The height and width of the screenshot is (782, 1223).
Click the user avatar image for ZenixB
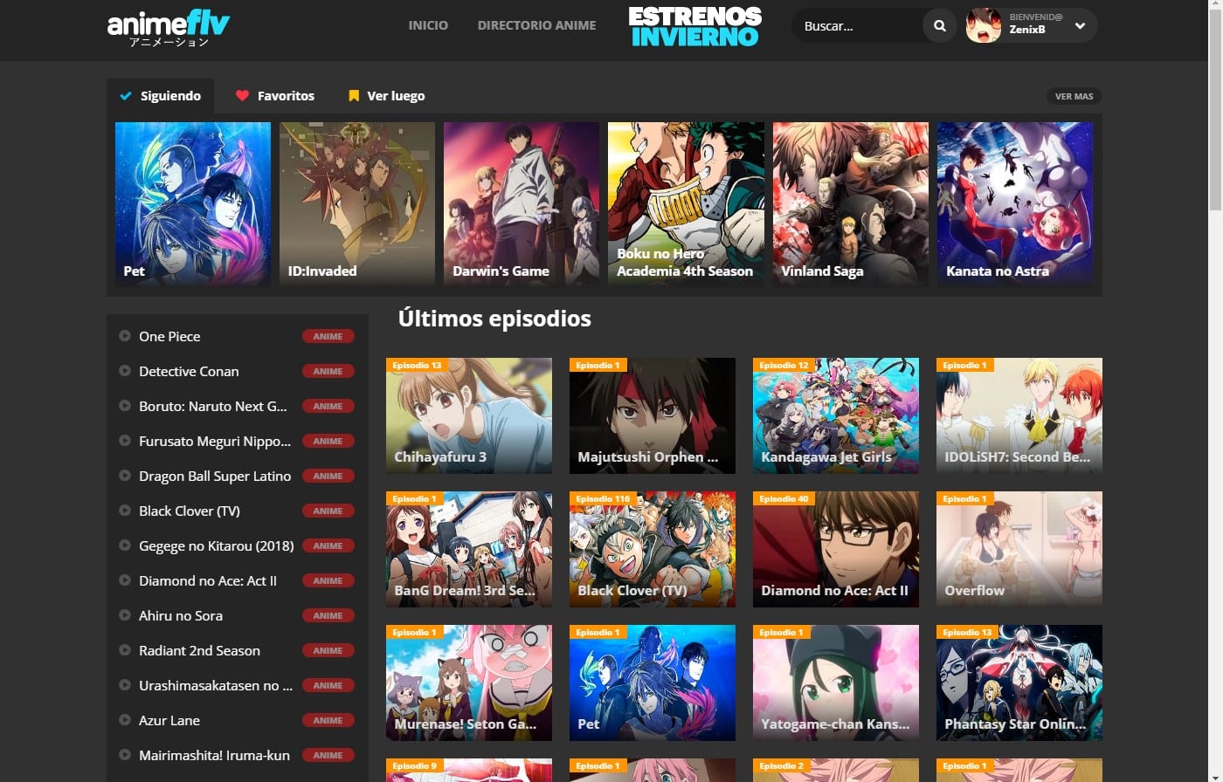[983, 25]
